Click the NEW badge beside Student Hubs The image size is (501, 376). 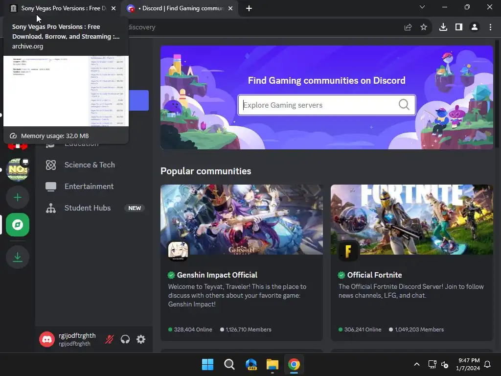pyautogui.click(x=135, y=208)
